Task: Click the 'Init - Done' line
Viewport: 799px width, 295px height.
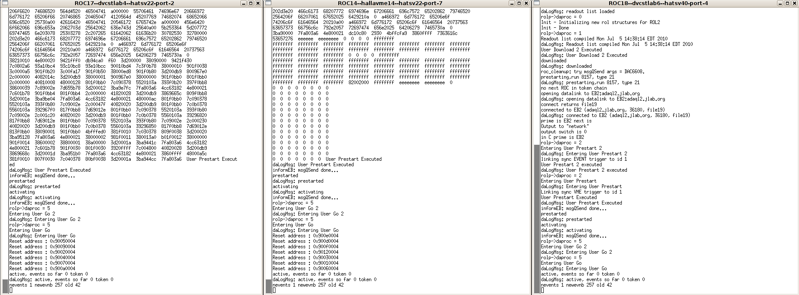Action: (x=555, y=28)
